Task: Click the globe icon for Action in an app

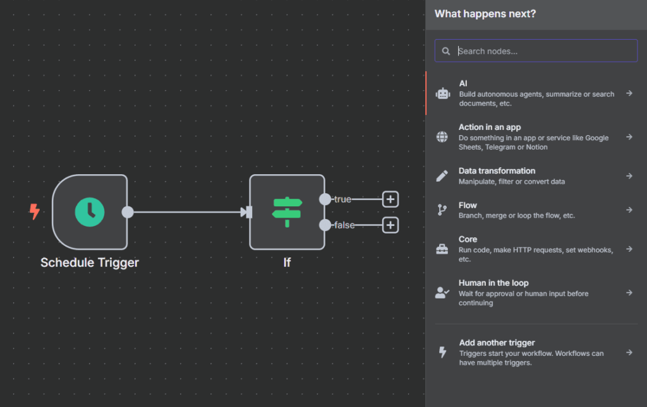Action: 442,137
